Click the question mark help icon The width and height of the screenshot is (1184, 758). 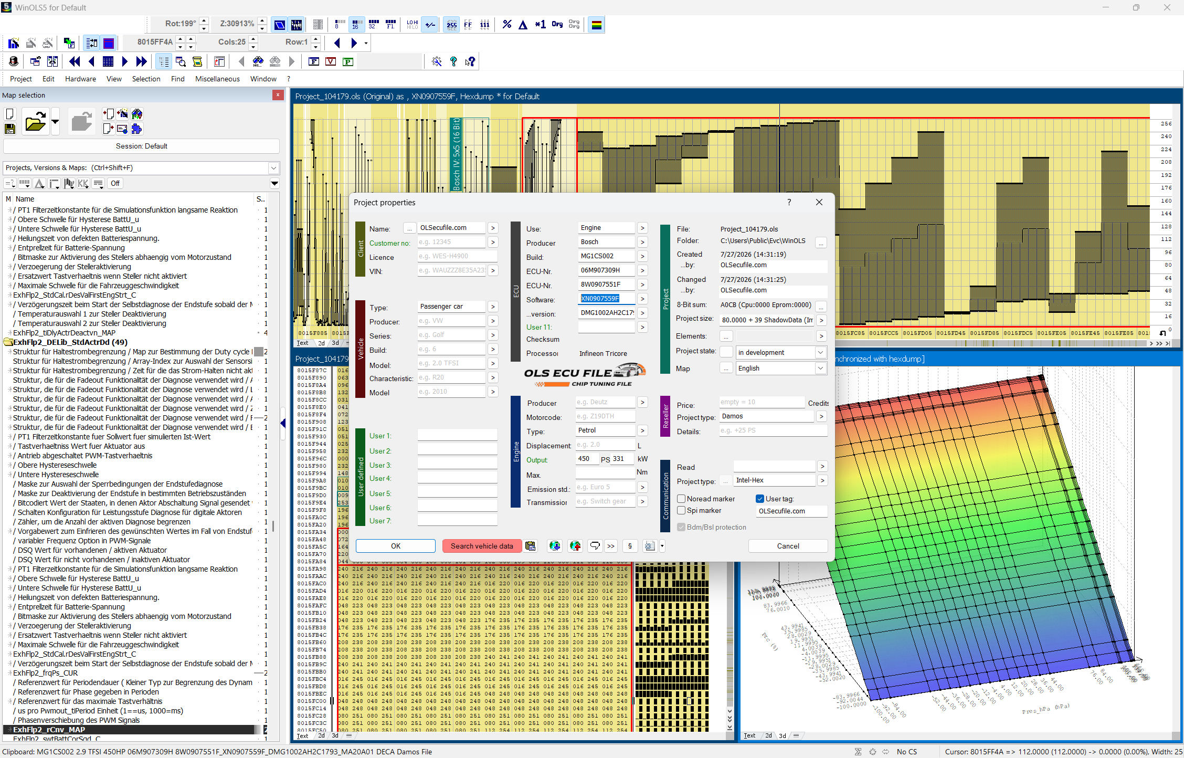[x=453, y=62]
